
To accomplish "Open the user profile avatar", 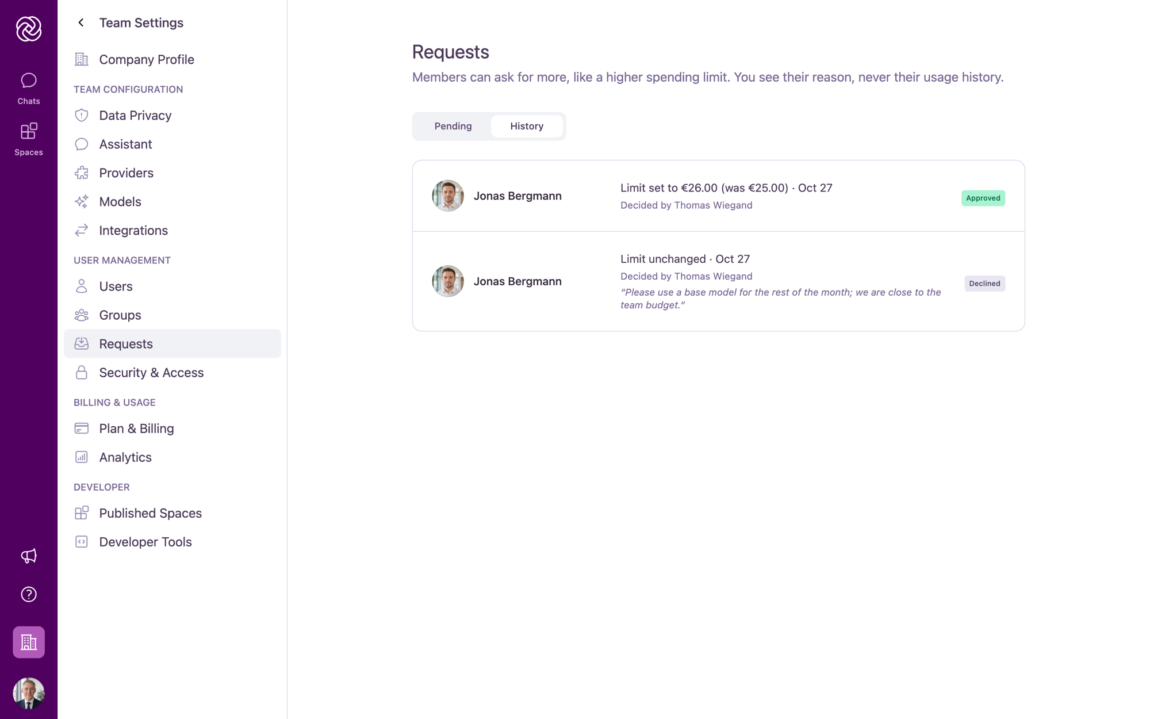I will click(x=29, y=693).
